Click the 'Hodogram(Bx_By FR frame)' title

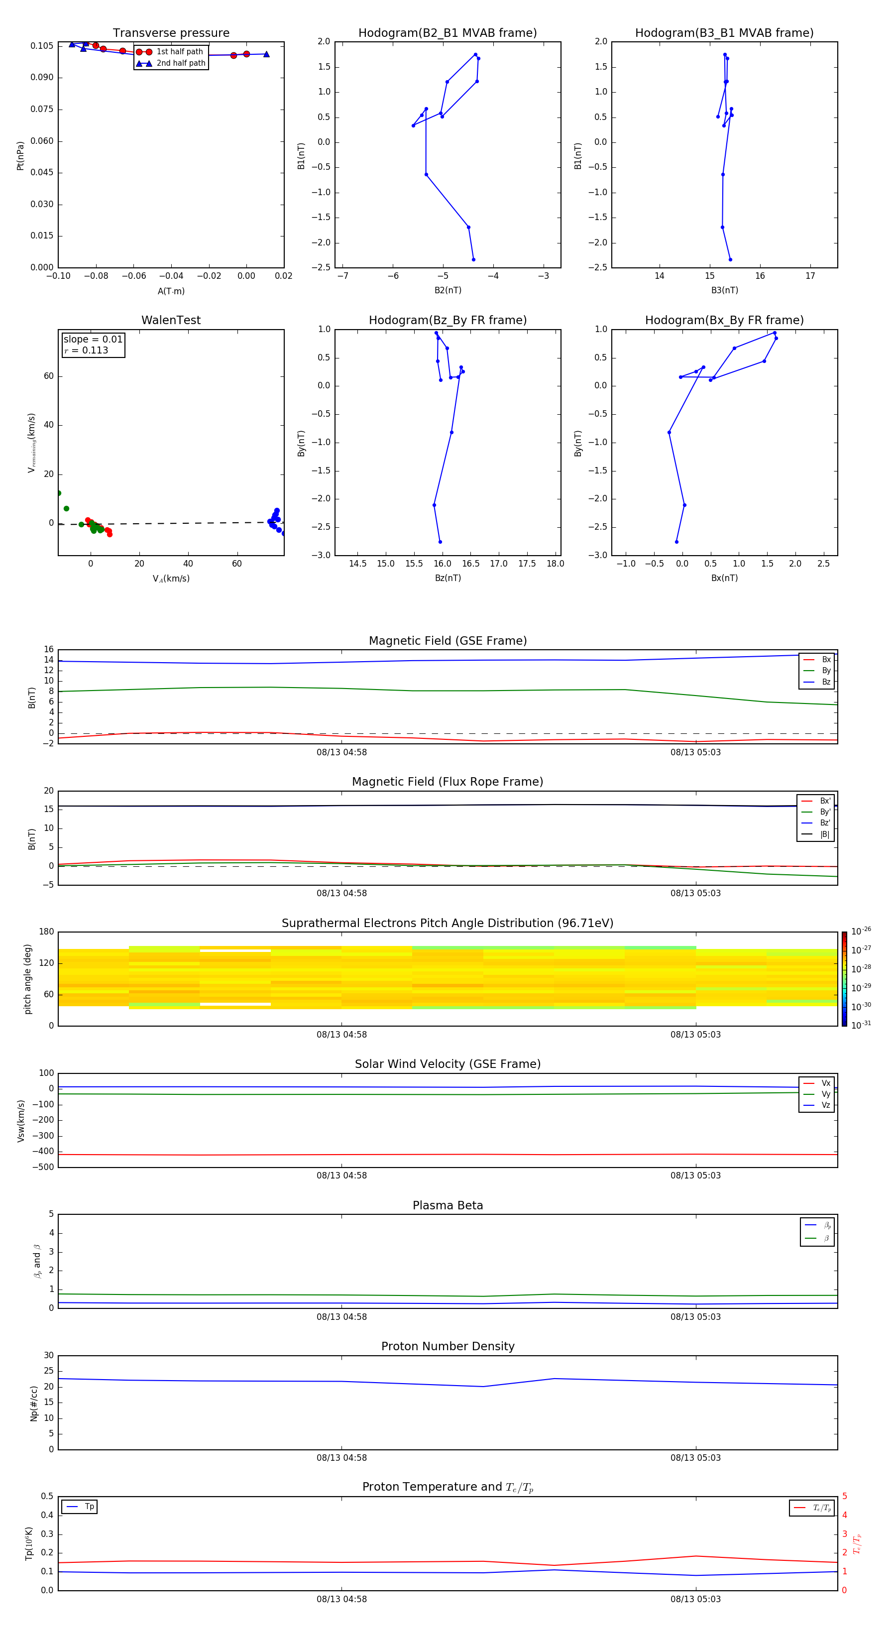[724, 320]
